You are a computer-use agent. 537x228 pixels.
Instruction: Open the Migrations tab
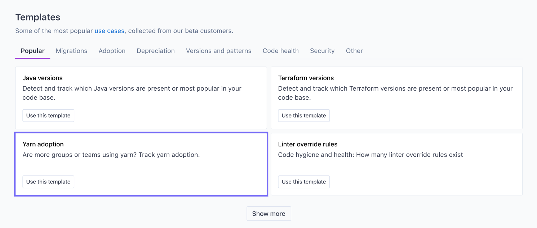(71, 51)
